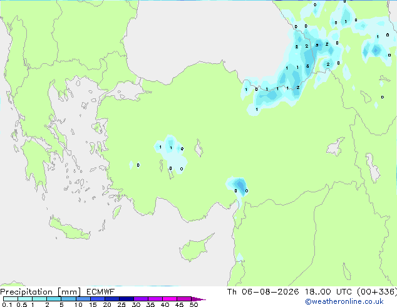
Task: Click the '18..00 UTC' forecast time text
Action: click(328, 292)
